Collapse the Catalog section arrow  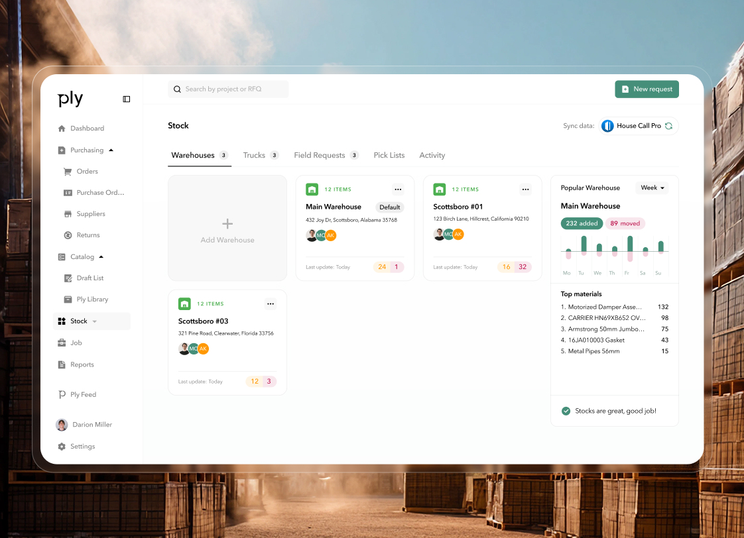click(101, 257)
